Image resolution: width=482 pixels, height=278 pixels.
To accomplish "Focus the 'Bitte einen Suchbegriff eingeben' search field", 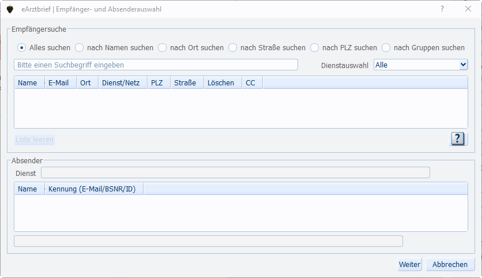I will click(156, 65).
